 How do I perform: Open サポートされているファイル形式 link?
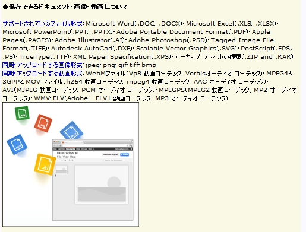pyautogui.click(x=42, y=24)
